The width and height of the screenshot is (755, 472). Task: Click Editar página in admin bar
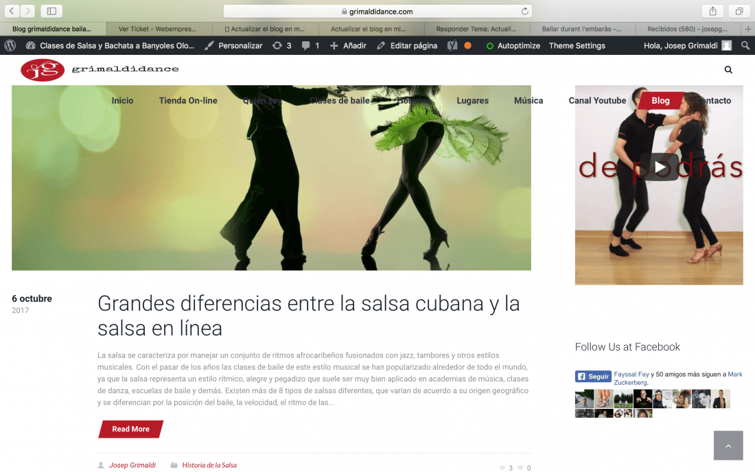407,46
